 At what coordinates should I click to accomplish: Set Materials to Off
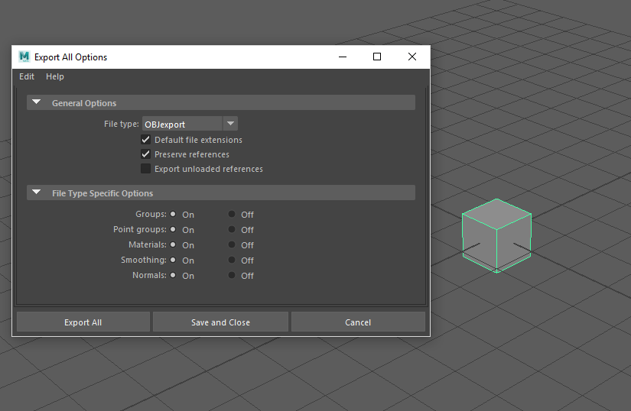click(232, 244)
